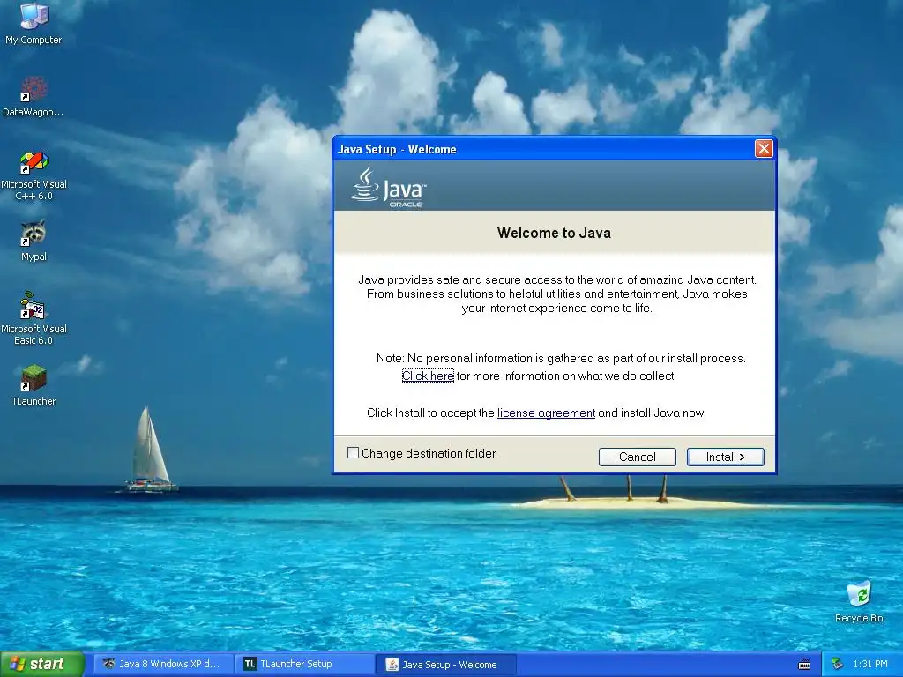Click Install to start Java installation

[x=725, y=457]
